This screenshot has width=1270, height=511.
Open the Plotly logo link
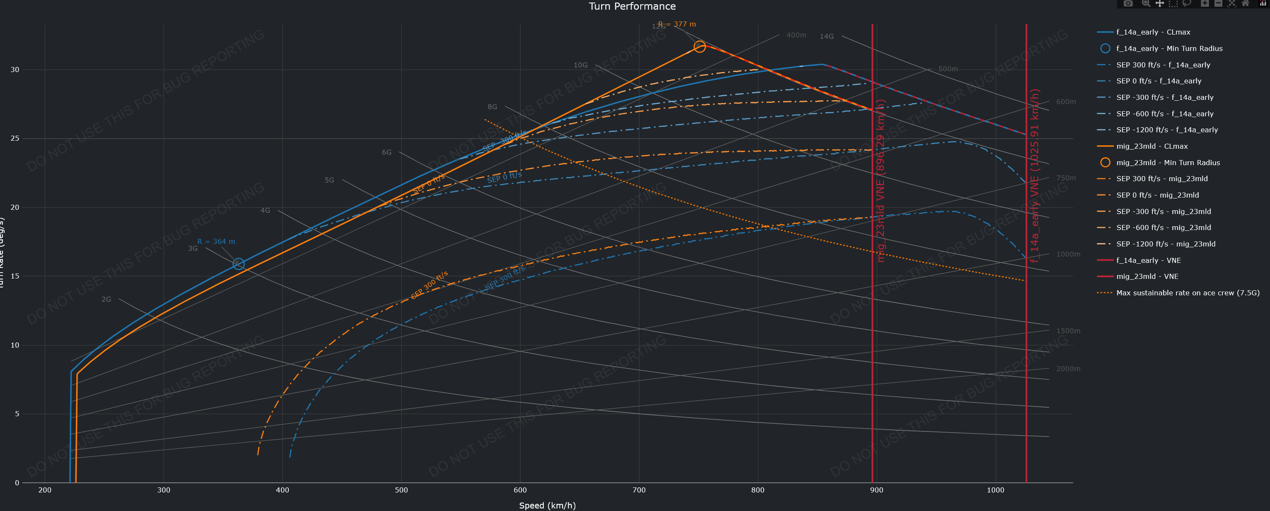1263,3
